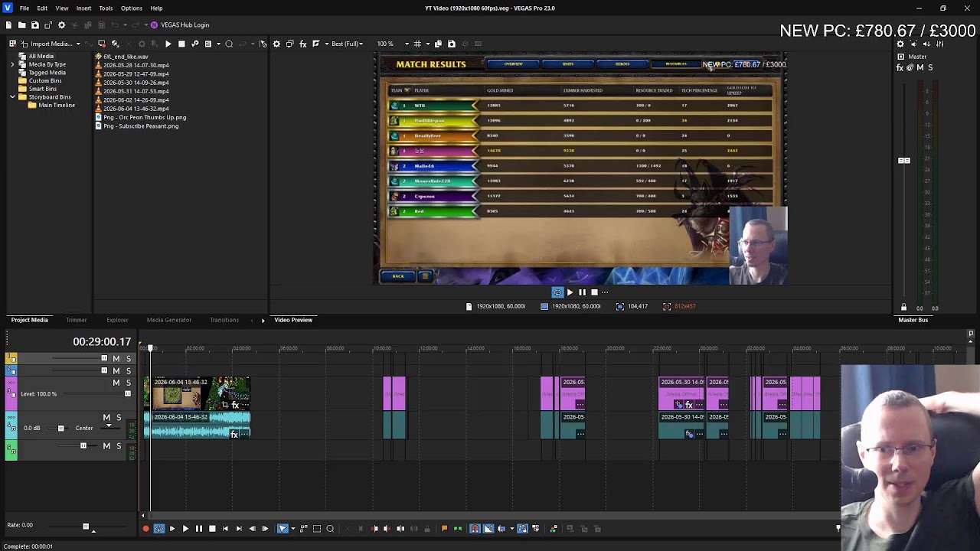This screenshot has height=551, width=980.
Task: Open the Edit menu
Action: coord(42,8)
